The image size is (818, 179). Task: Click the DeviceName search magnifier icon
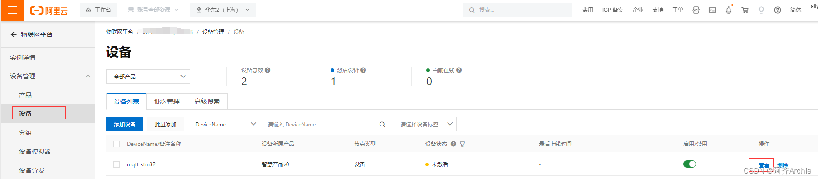[382, 124]
